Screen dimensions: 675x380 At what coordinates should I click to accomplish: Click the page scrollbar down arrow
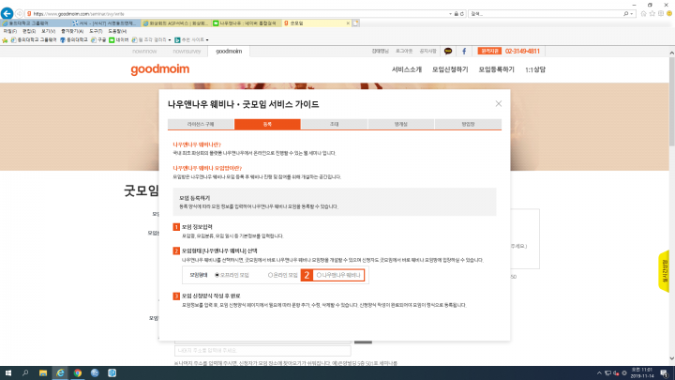click(x=671, y=358)
